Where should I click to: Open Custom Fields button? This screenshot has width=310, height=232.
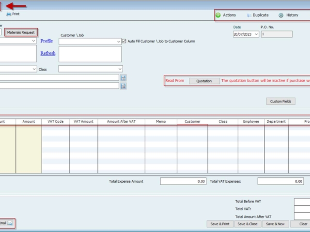(281, 101)
